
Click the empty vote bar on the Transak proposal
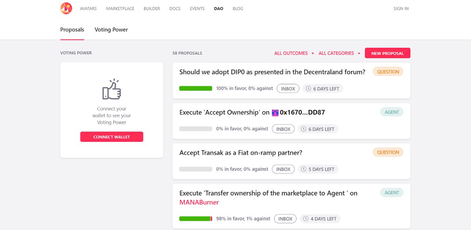(x=196, y=169)
